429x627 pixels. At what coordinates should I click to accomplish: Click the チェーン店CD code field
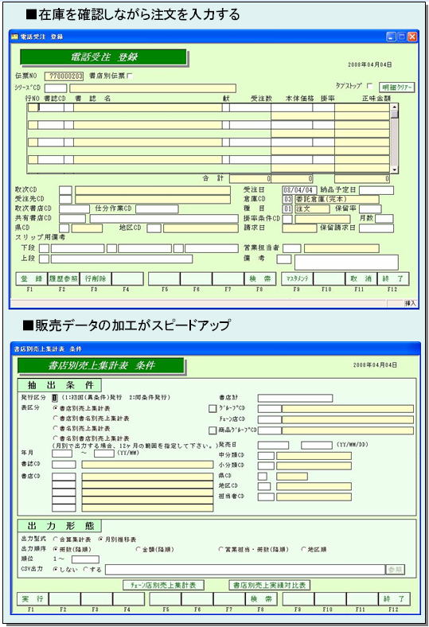click(x=270, y=420)
